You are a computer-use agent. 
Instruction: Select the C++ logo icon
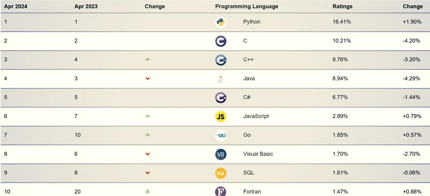click(221, 60)
